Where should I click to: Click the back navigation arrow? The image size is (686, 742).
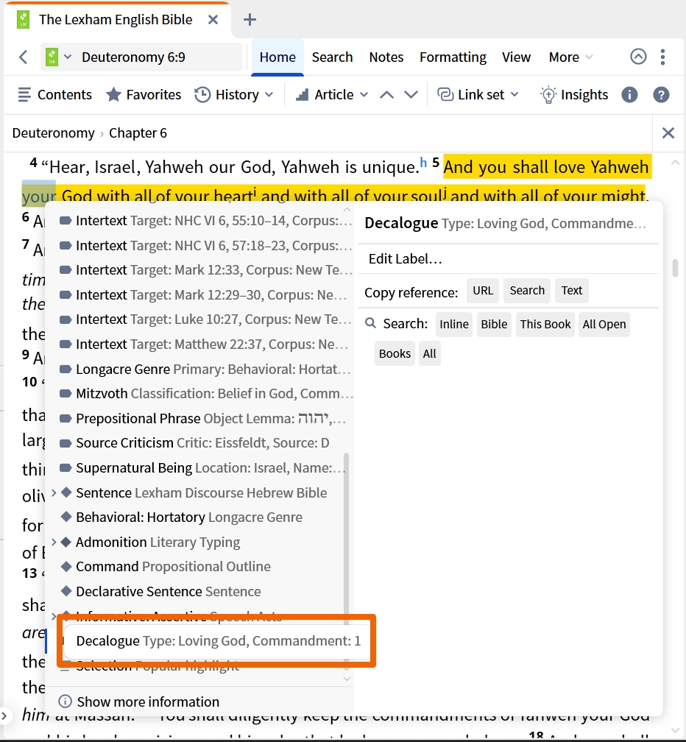click(23, 57)
